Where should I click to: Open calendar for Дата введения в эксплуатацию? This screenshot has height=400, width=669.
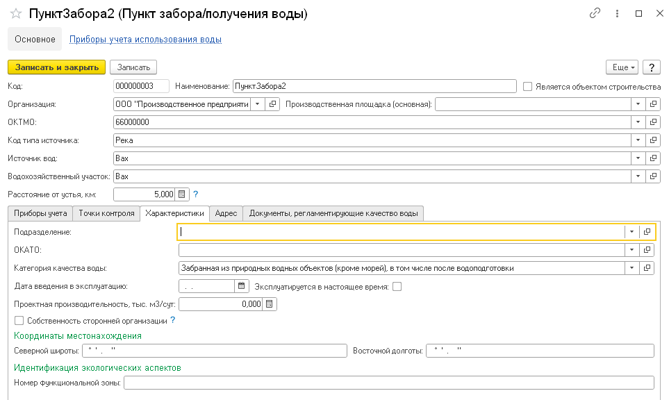(x=241, y=285)
